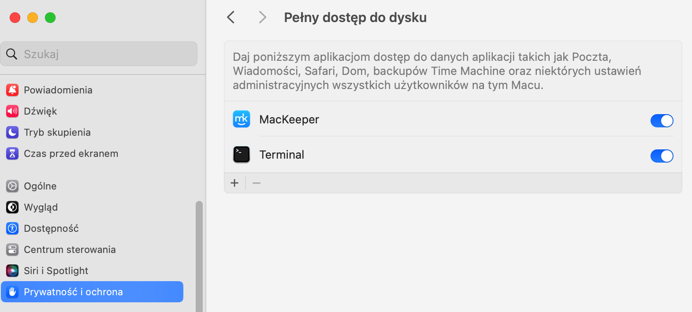
Task: Open Wygląd label in sidebar
Action: pos(41,208)
